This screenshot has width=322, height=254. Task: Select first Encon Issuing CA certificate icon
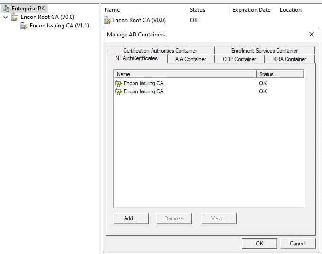tap(118, 83)
